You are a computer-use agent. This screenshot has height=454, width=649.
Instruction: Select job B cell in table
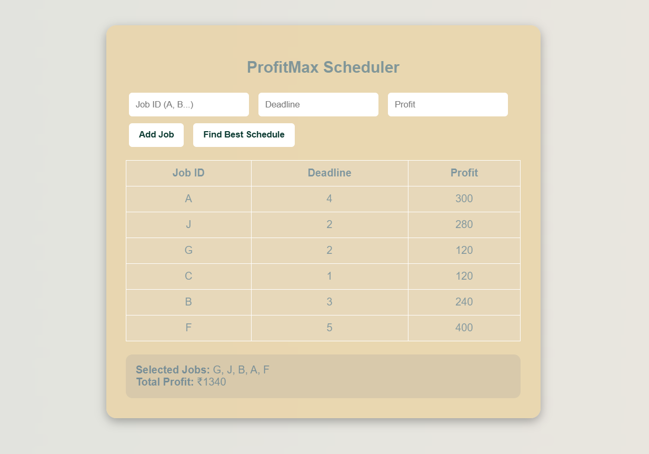point(188,302)
